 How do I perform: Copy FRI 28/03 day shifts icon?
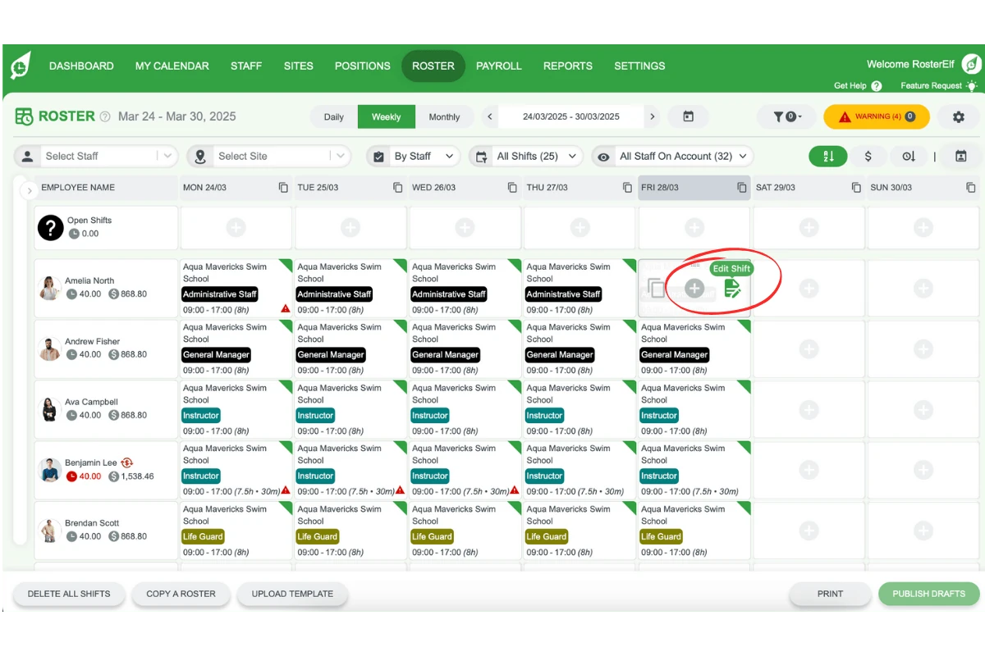coord(742,188)
